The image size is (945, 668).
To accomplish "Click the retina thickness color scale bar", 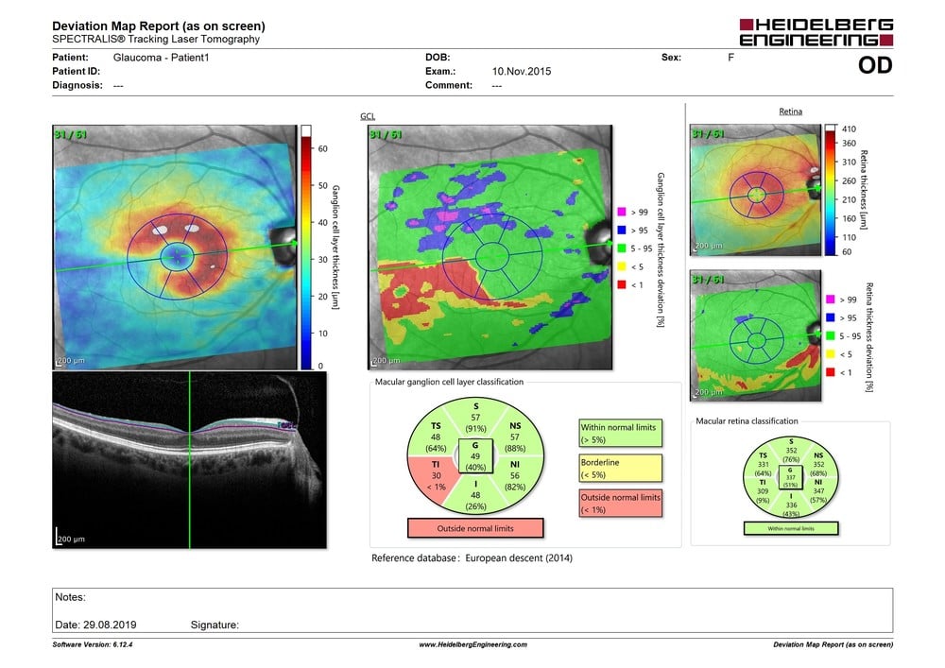I will 830,190.
